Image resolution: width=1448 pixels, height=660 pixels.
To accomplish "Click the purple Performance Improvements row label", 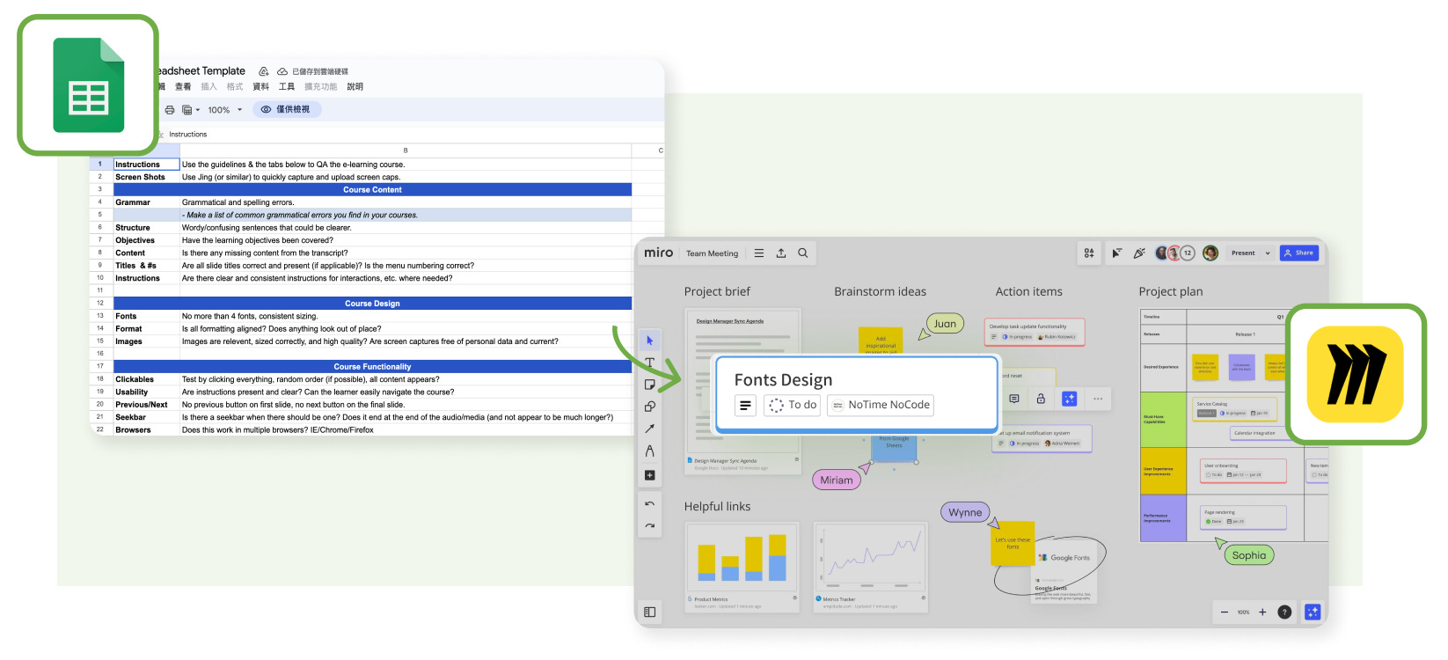I will [x=1163, y=518].
